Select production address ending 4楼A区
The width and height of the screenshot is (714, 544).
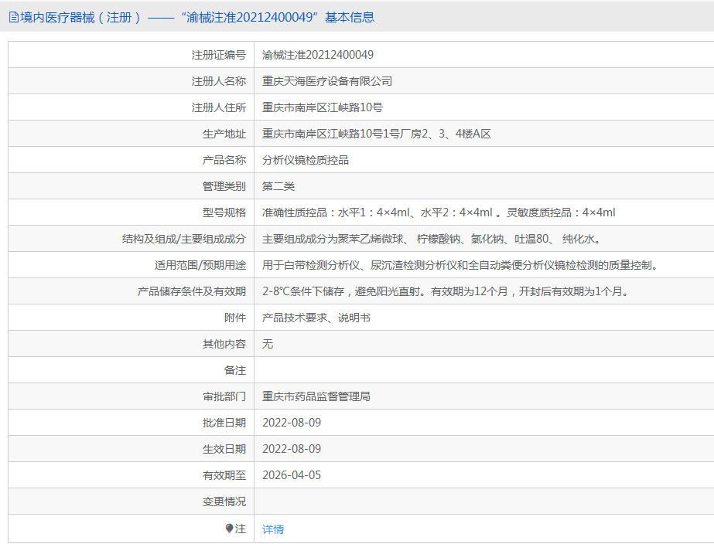click(x=377, y=134)
